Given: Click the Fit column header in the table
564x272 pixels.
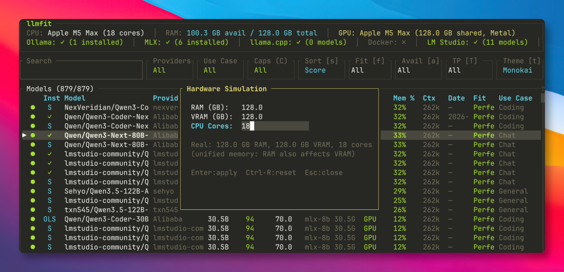Looking at the screenshot, I should tap(480, 98).
